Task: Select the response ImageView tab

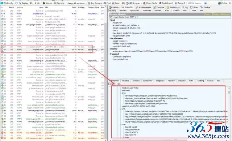Action: point(160,81)
